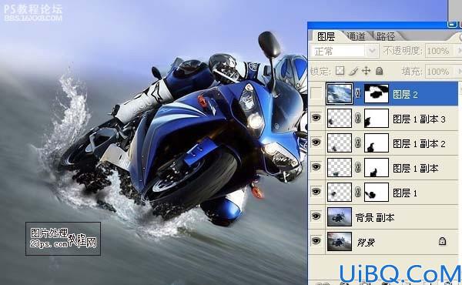Select 图层 1 layer thumbnail
462x285 pixels.
pyautogui.click(x=340, y=192)
